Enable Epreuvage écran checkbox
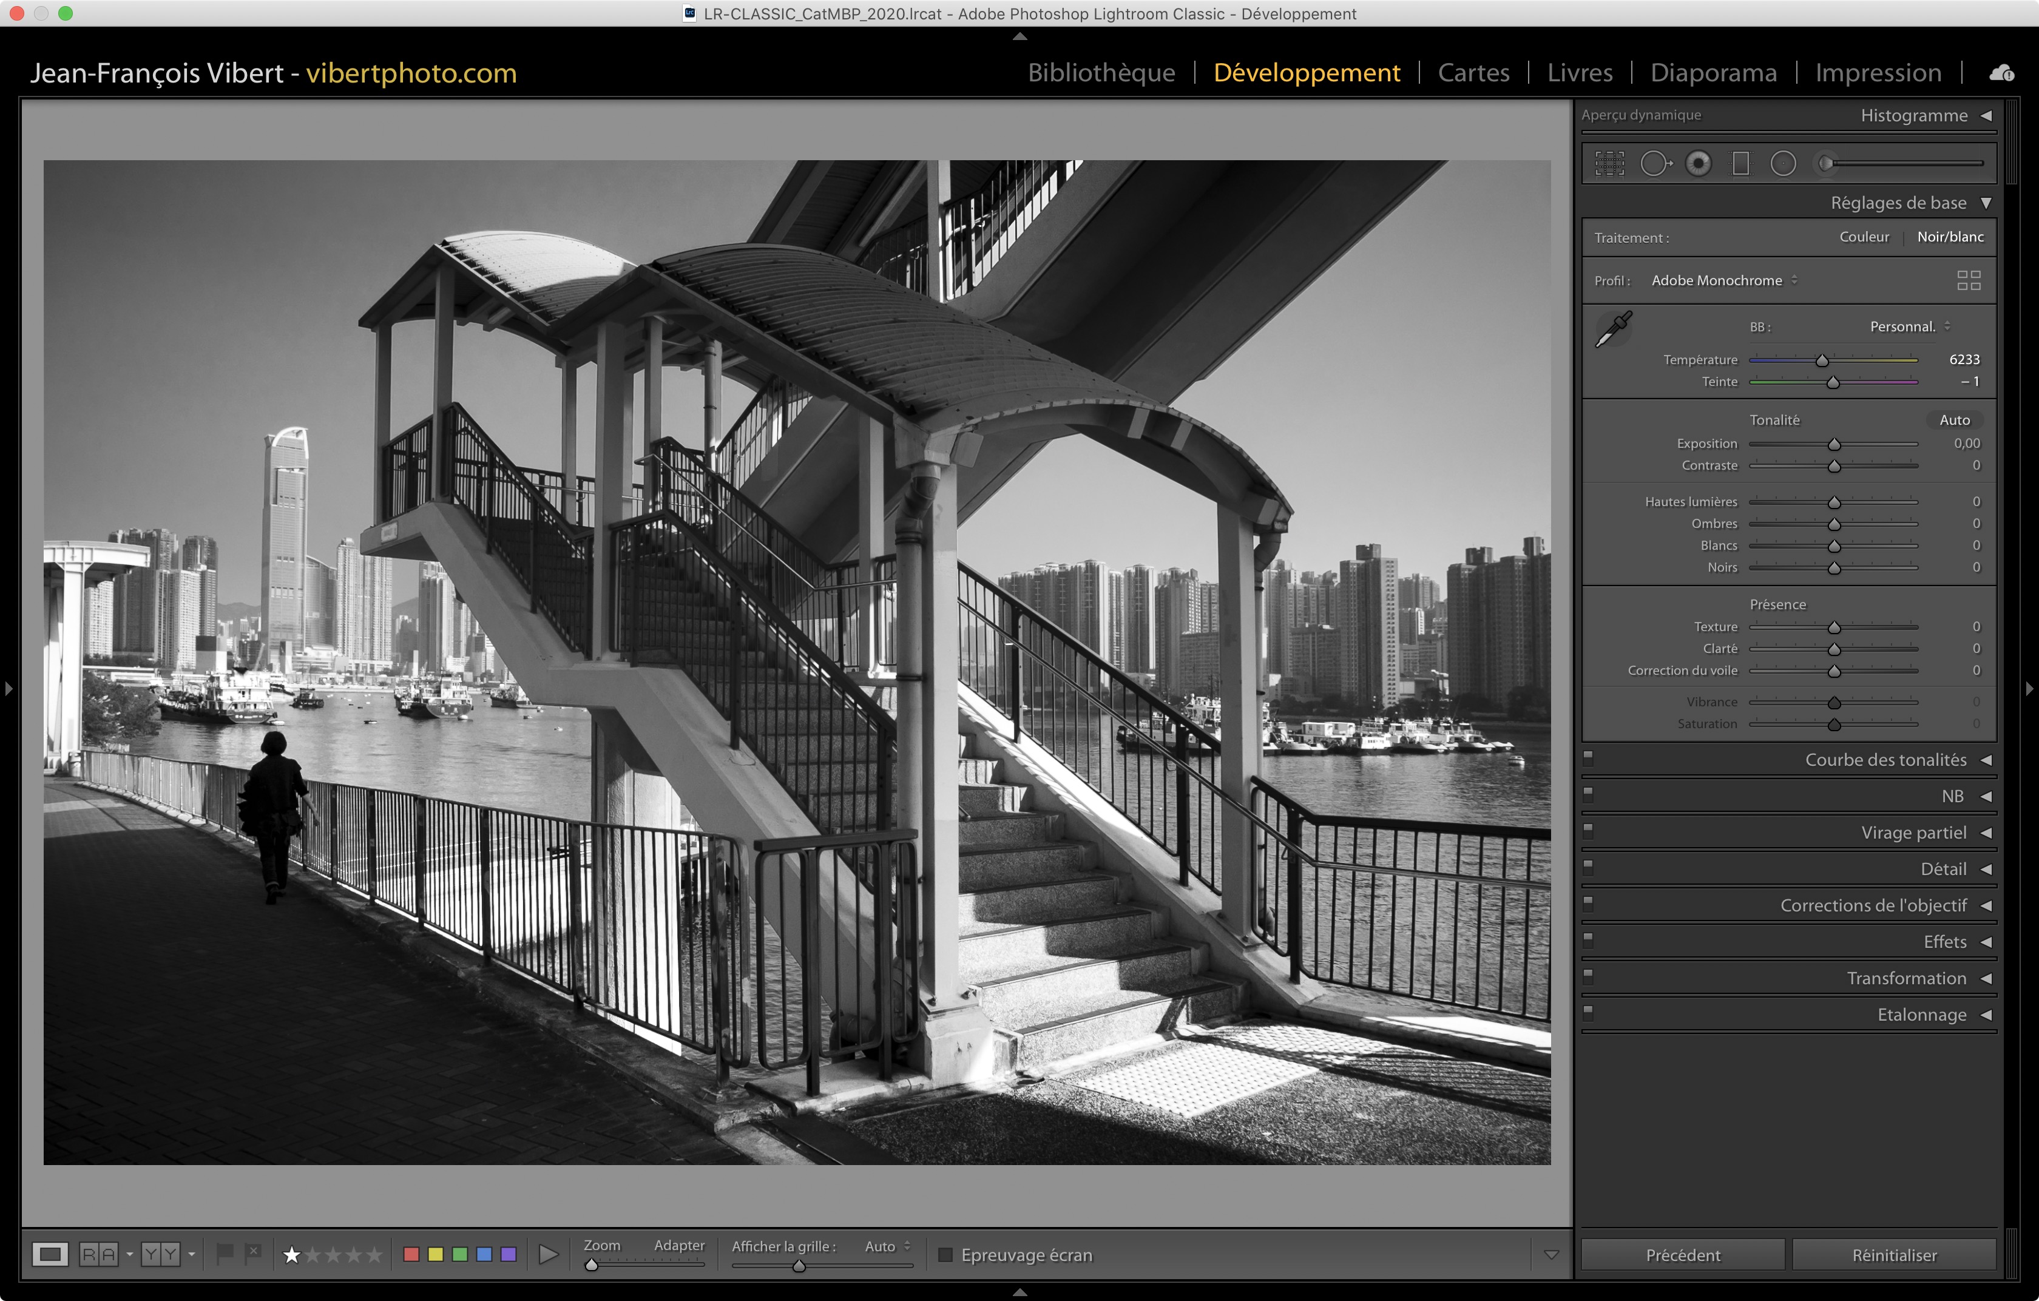The width and height of the screenshot is (2039, 1301). point(946,1254)
